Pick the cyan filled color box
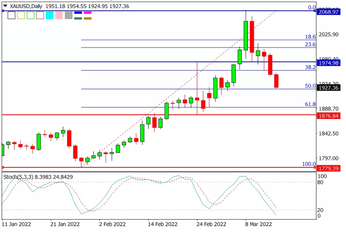Screen dimensions: 346x232 pyautogui.click(x=49, y=15)
